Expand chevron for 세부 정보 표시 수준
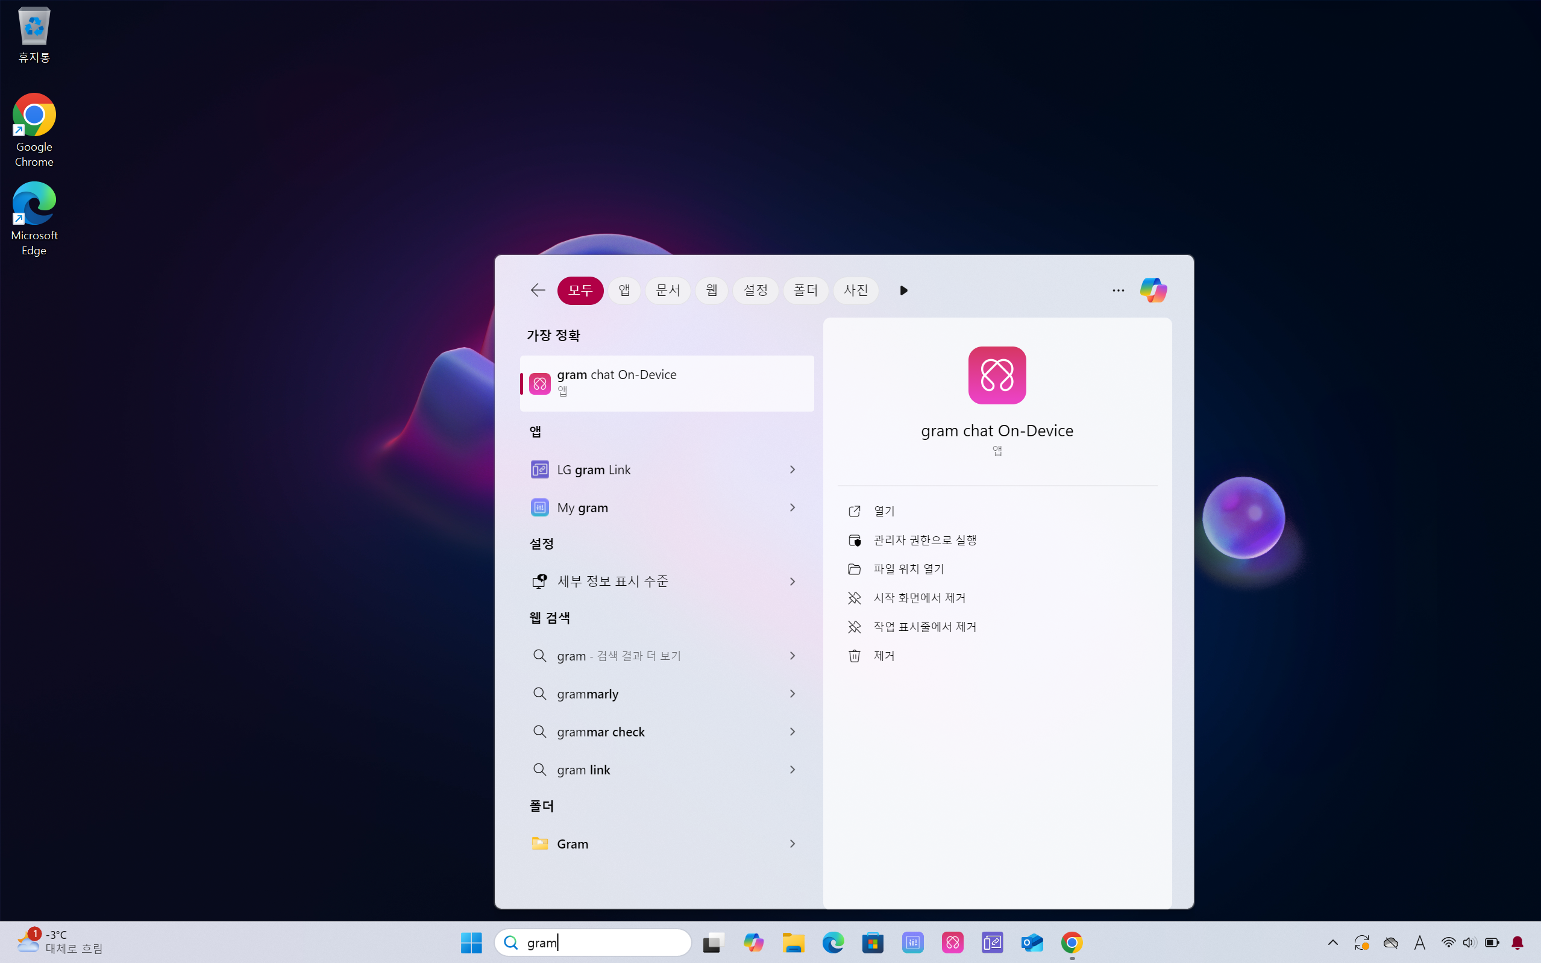1541x963 pixels. [x=792, y=582]
